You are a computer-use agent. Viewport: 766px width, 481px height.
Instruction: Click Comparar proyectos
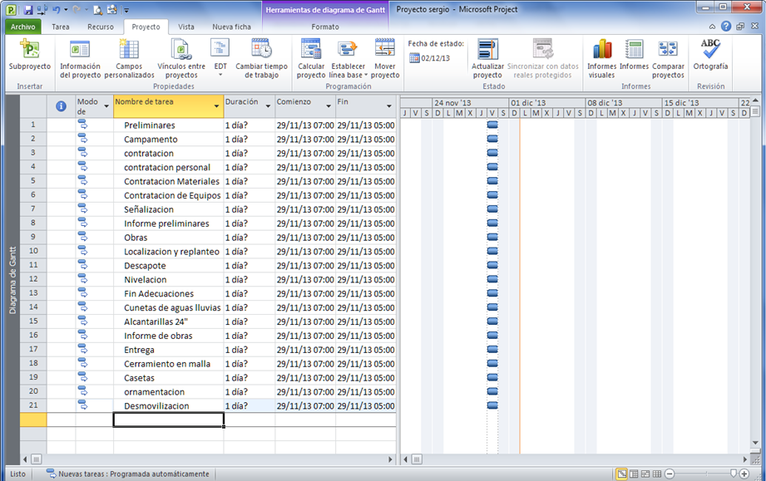(x=668, y=59)
